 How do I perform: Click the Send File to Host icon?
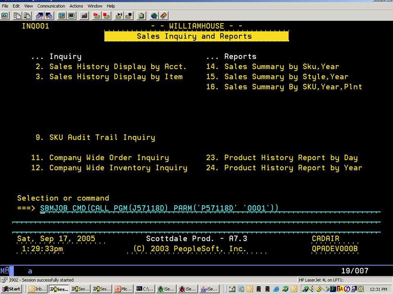[x=39, y=16]
